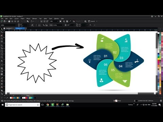Image resolution: width=163 pixels, height=122 pixels.
Task: Click the New document icon
Action: point(2,21)
